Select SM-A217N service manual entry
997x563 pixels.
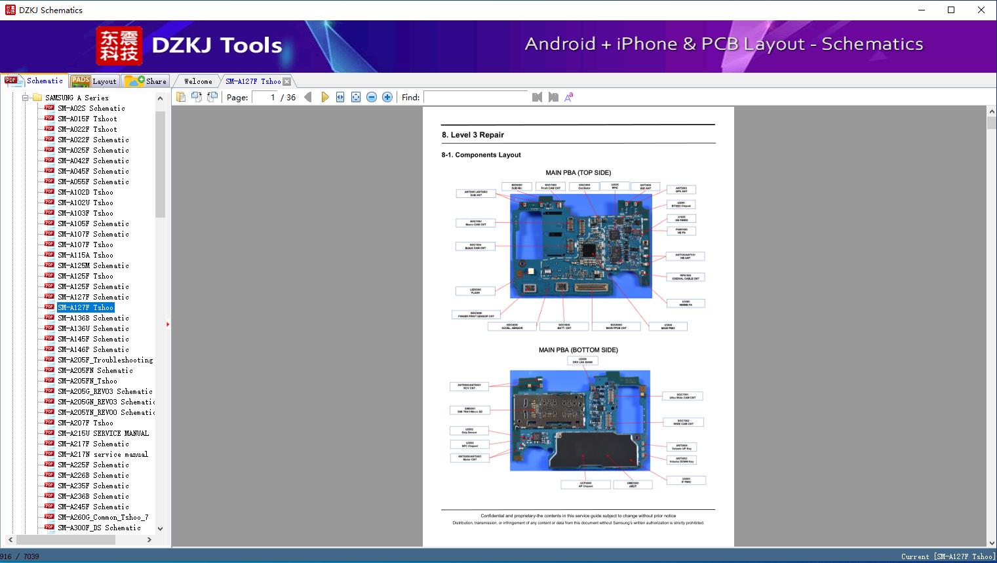(103, 454)
